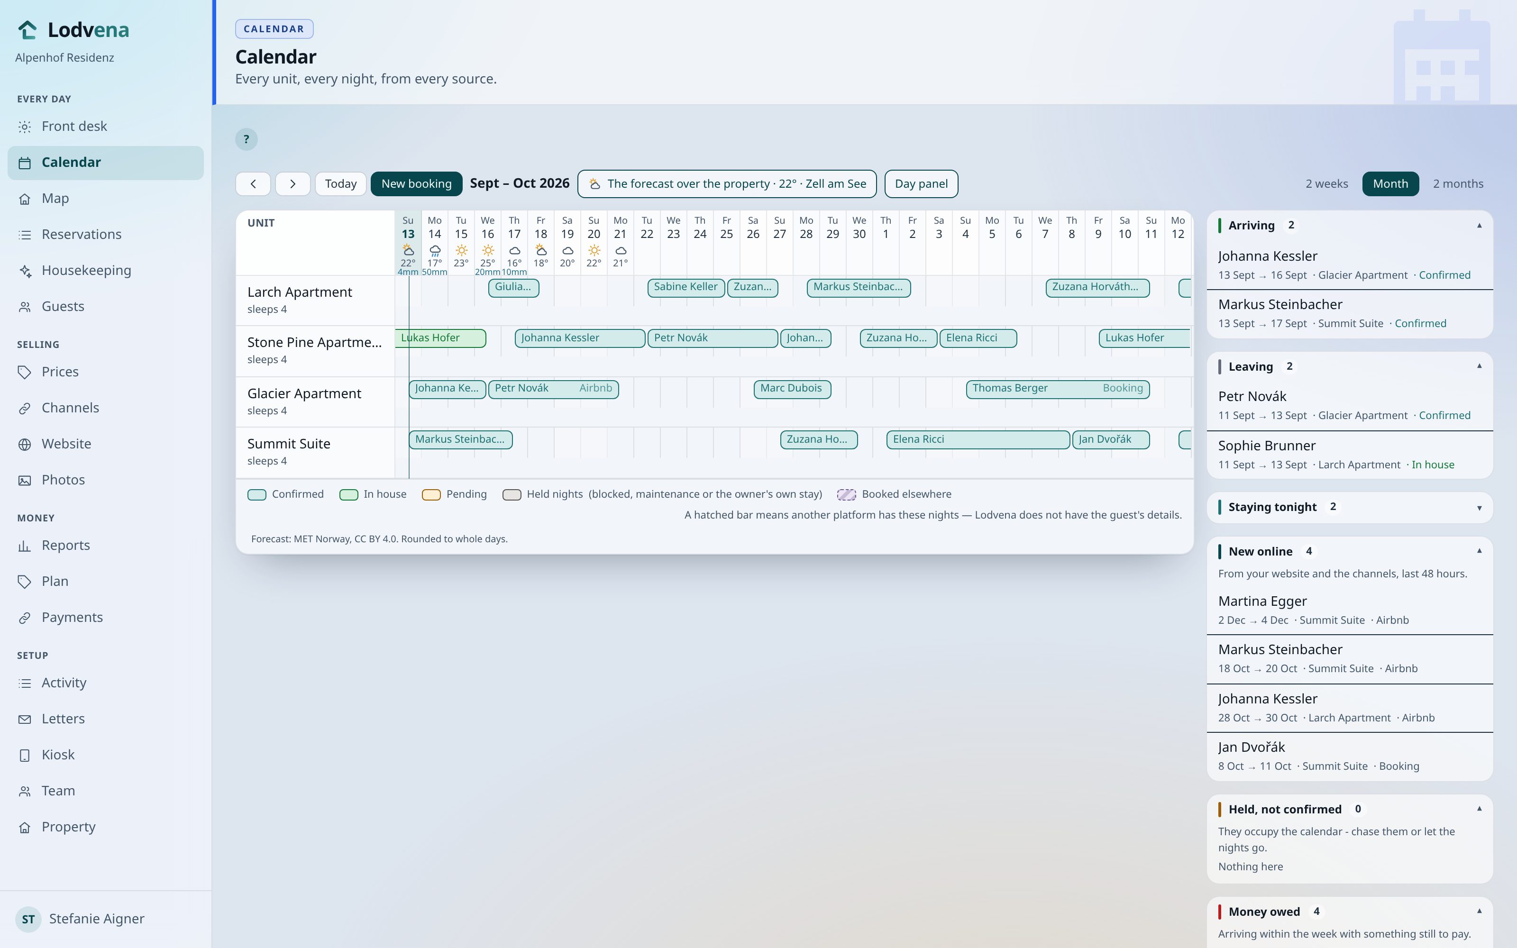This screenshot has width=1517, height=948.
Task: Open the forecast over the property button
Action: coord(727,184)
